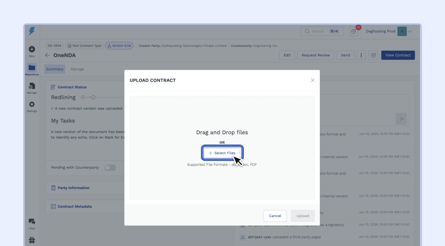
Task: Open the New item plus icon
Action: pyautogui.click(x=32, y=49)
